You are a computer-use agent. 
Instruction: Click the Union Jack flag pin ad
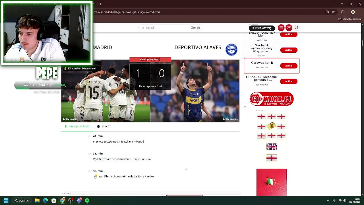pyautogui.click(x=272, y=147)
